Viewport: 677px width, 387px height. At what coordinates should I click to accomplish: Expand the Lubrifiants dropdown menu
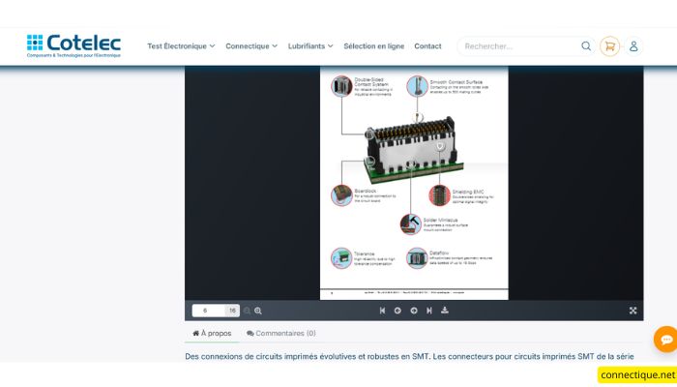[x=310, y=45]
